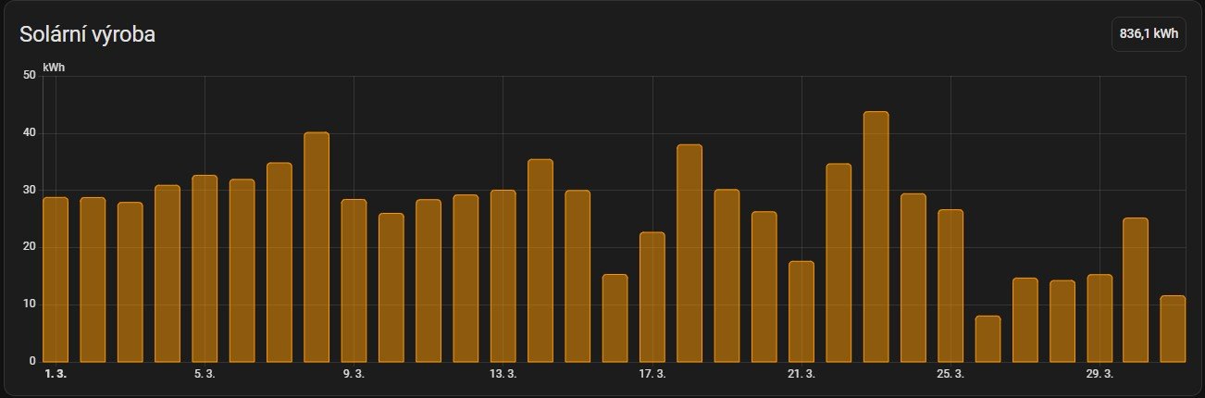The image size is (1205, 398).
Task: Select the bar for 1. 3.
Action: point(56,280)
